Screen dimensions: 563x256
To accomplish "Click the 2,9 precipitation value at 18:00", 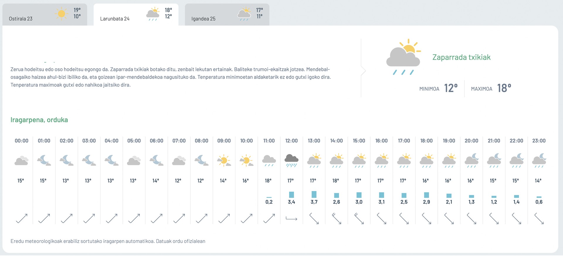I will click(426, 202).
